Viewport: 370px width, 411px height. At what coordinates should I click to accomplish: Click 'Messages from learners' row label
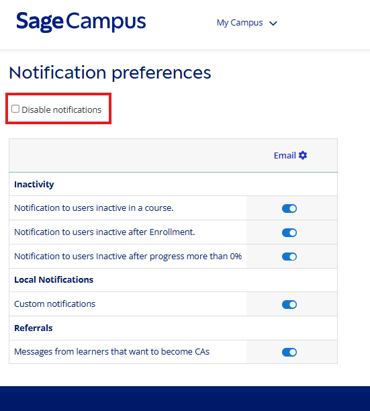112,351
